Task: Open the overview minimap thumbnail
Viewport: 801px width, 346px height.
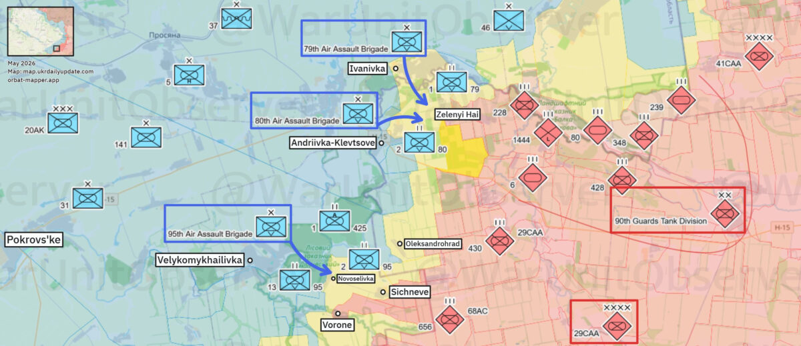Action: 41,30
